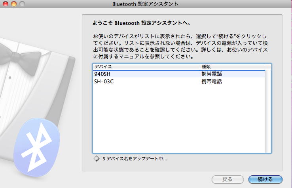This screenshot has width=292, height=188.
Task: Select the SH-03C device row
Action: [x=179, y=81]
